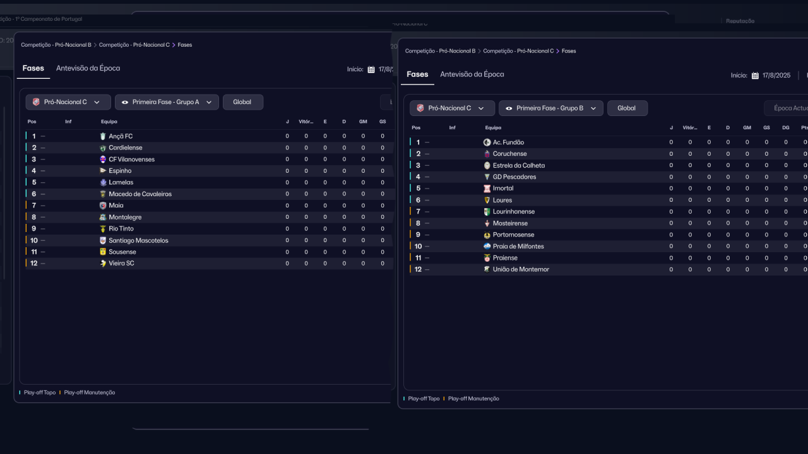The width and height of the screenshot is (808, 454).
Task: Click the Espinho club crest icon
Action: tap(103, 171)
